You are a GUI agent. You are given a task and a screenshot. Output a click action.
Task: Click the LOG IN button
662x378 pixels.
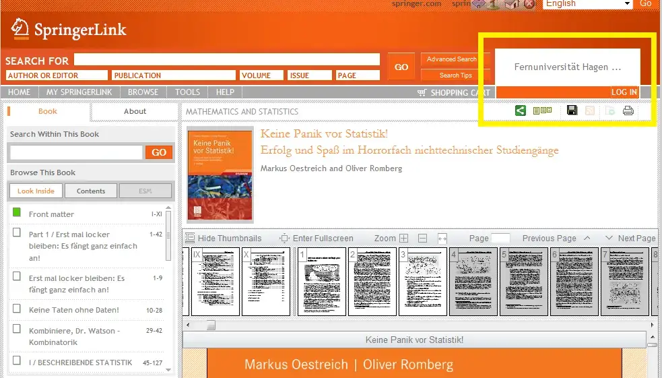[x=624, y=92]
